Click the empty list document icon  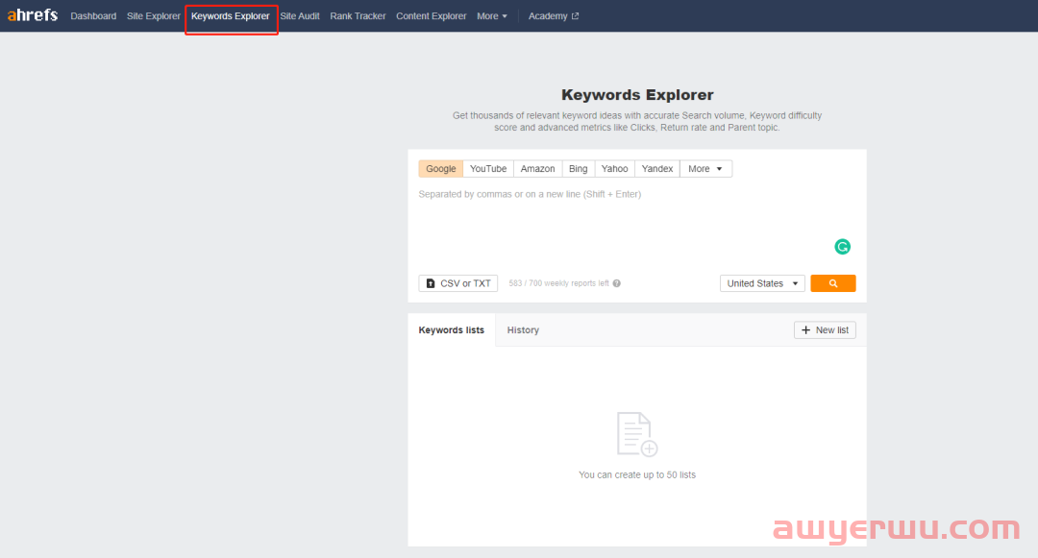637,434
